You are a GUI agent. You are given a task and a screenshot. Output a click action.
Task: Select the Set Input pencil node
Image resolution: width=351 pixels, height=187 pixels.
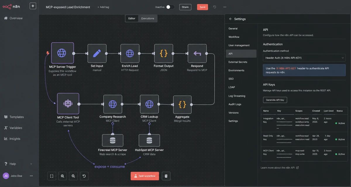point(97,53)
